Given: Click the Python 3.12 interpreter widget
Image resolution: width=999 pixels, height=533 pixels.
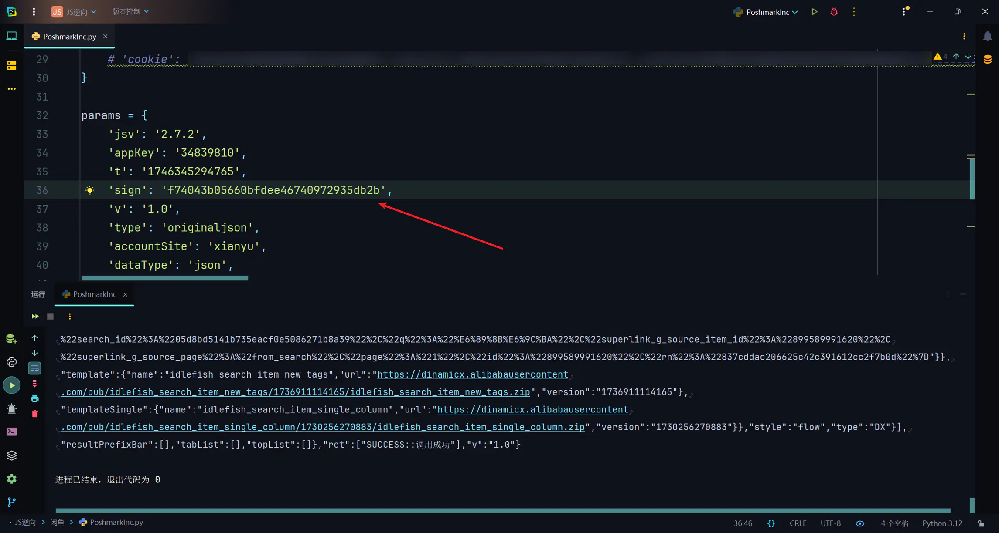Looking at the screenshot, I should click(942, 523).
